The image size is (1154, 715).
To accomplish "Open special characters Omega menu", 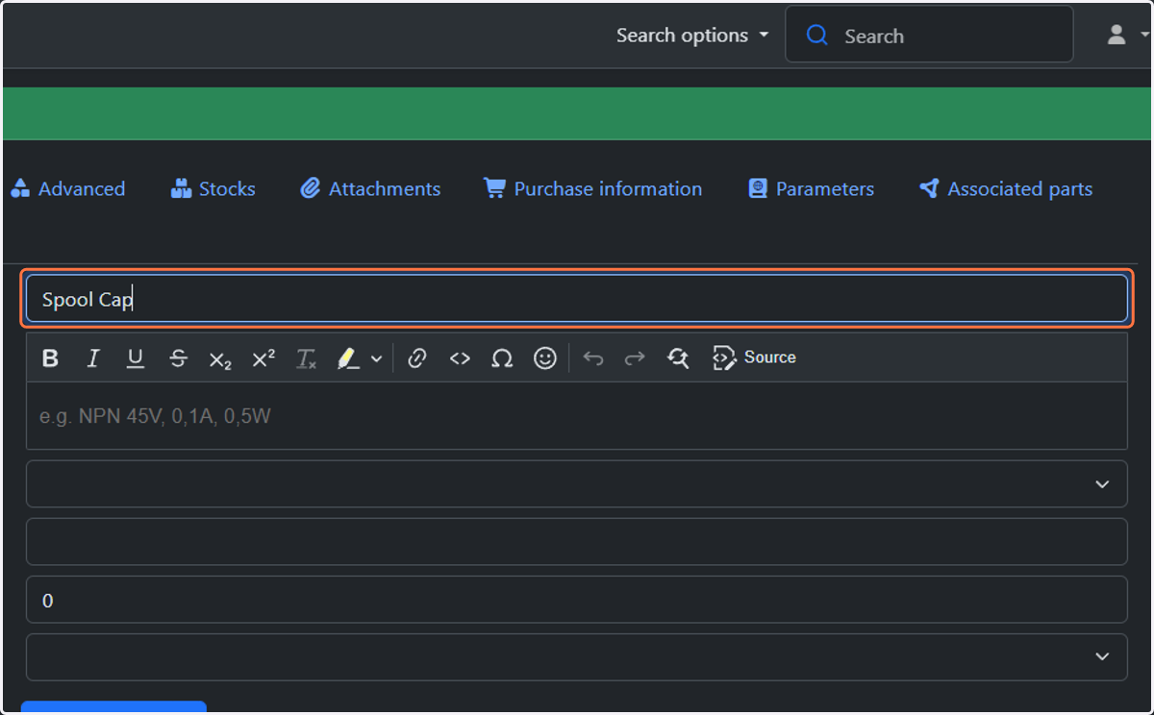I will coord(502,358).
